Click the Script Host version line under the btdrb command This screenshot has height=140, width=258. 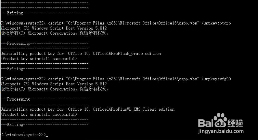click(54, 28)
